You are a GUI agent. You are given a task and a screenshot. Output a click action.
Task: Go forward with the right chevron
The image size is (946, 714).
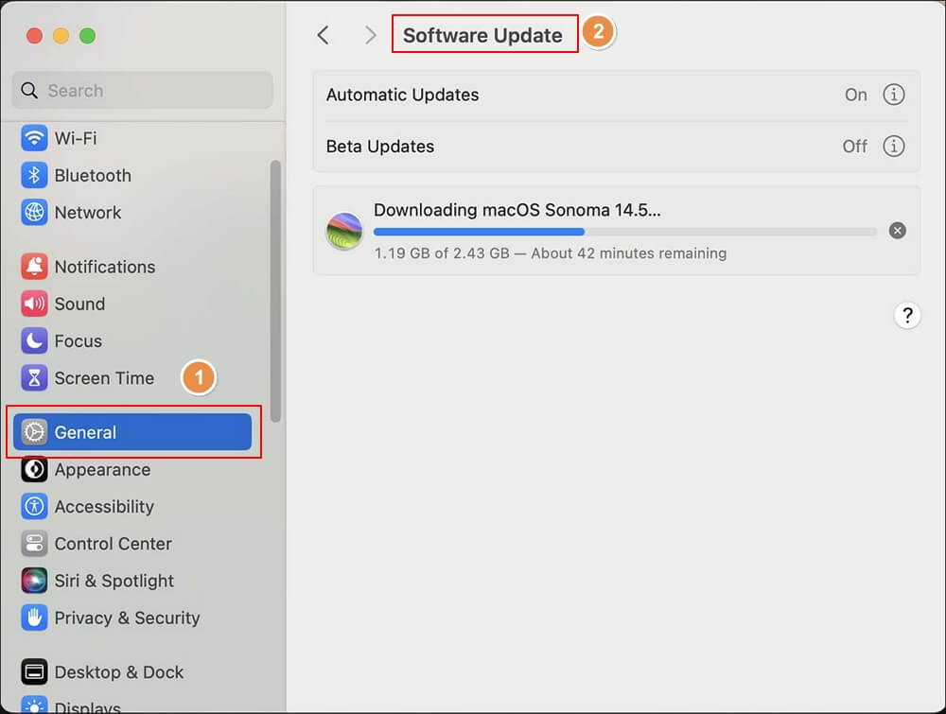coord(371,35)
